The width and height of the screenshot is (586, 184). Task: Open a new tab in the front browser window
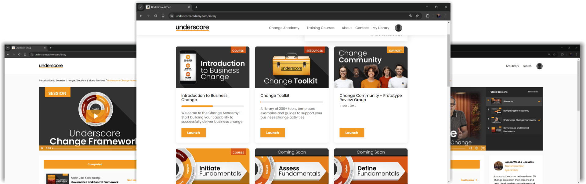(x=196, y=7)
